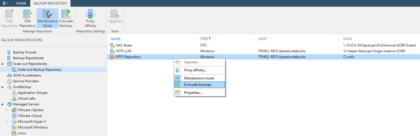Choose Evacuate backups from context menu
This screenshot has height=136, width=420.
click(x=198, y=85)
